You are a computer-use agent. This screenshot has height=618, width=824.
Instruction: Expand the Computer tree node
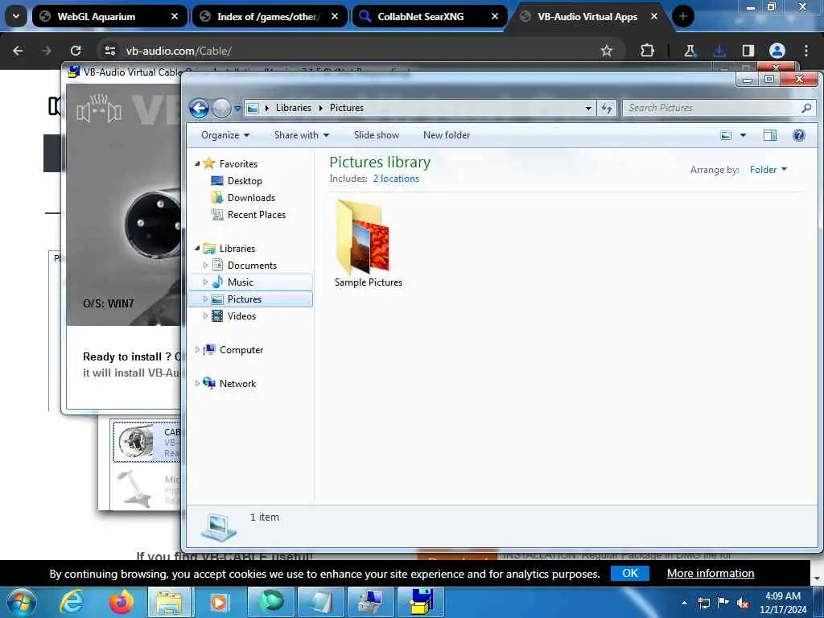197,349
